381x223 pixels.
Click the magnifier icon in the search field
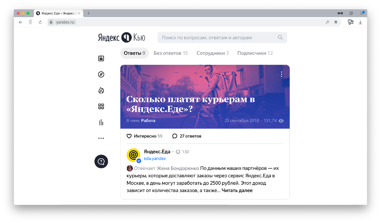[x=280, y=37]
